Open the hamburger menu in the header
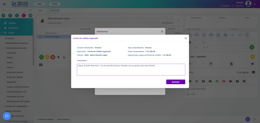Screen dimensions: 260x123 [x=4, y=4]
